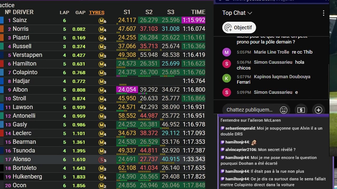
Task: Click the S2 column header
Action: point(149,12)
